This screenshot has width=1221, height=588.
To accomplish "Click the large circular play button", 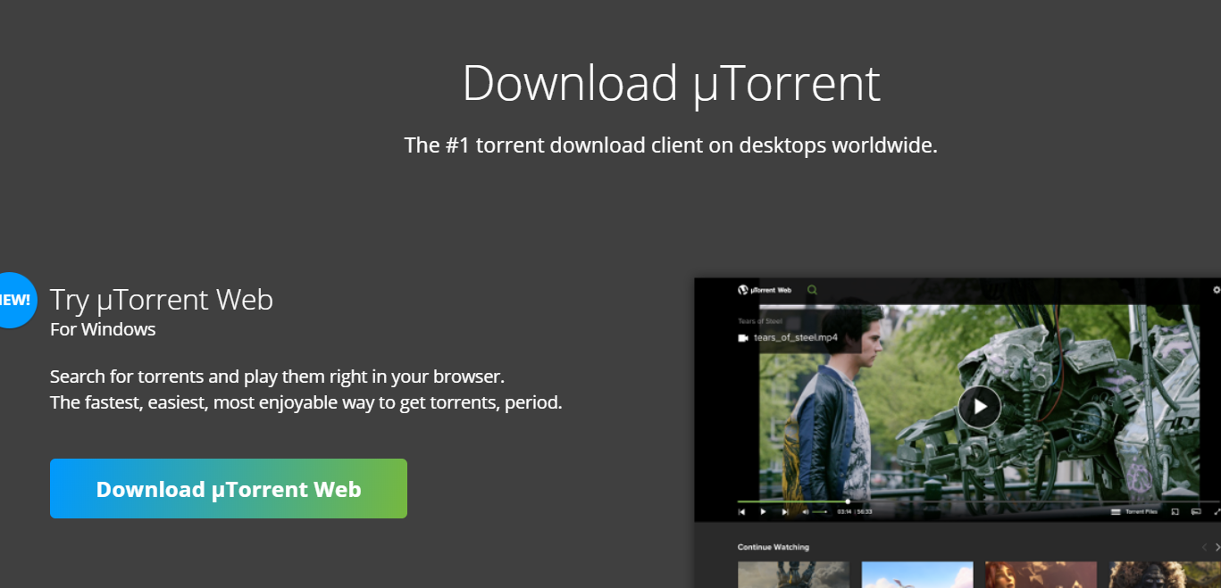I will pyautogui.click(x=980, y=407).
